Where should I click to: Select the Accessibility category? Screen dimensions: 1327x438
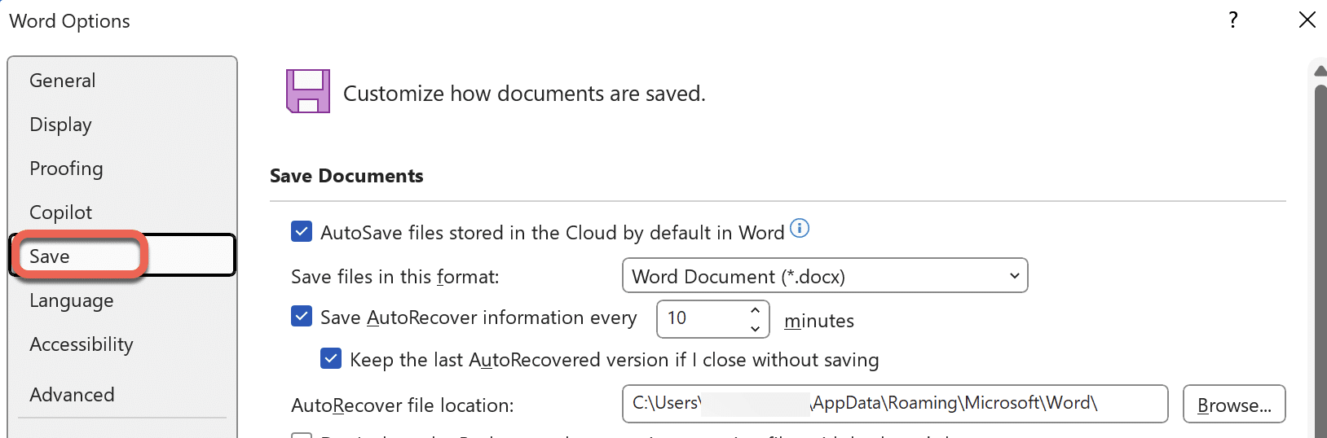click(82, 344)
